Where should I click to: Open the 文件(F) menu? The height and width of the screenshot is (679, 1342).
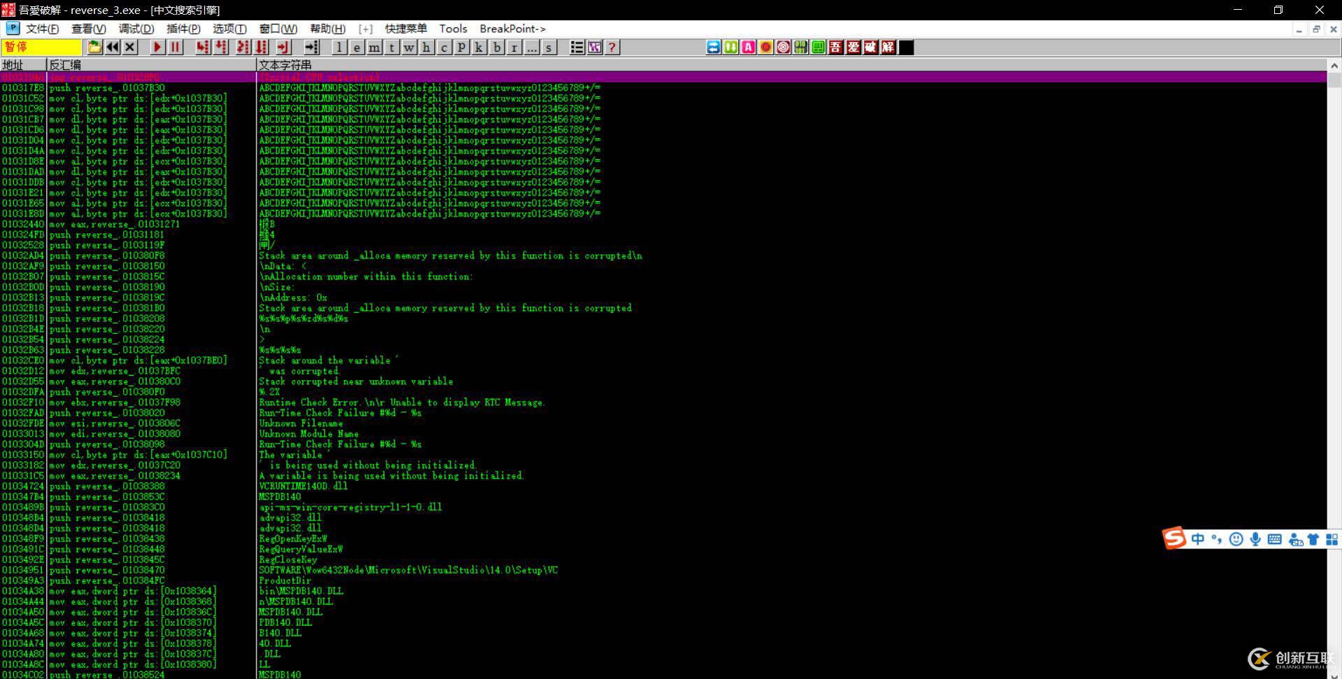point(42,29)
